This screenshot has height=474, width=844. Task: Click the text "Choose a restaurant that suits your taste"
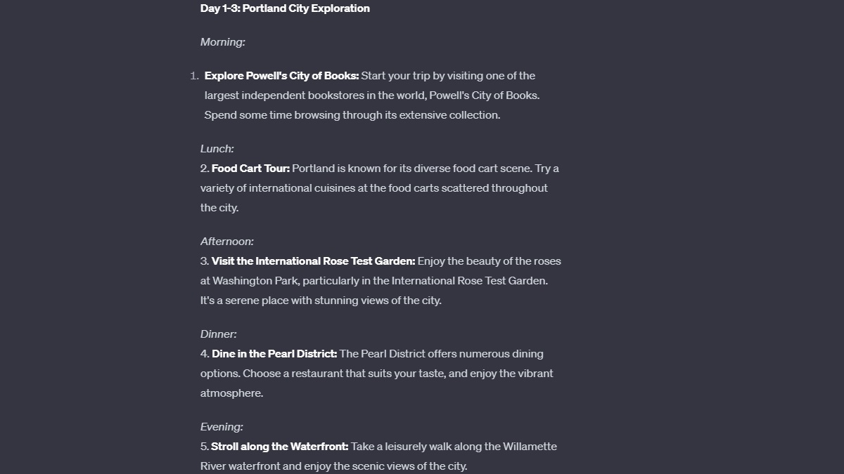click(x=344, y=374)
